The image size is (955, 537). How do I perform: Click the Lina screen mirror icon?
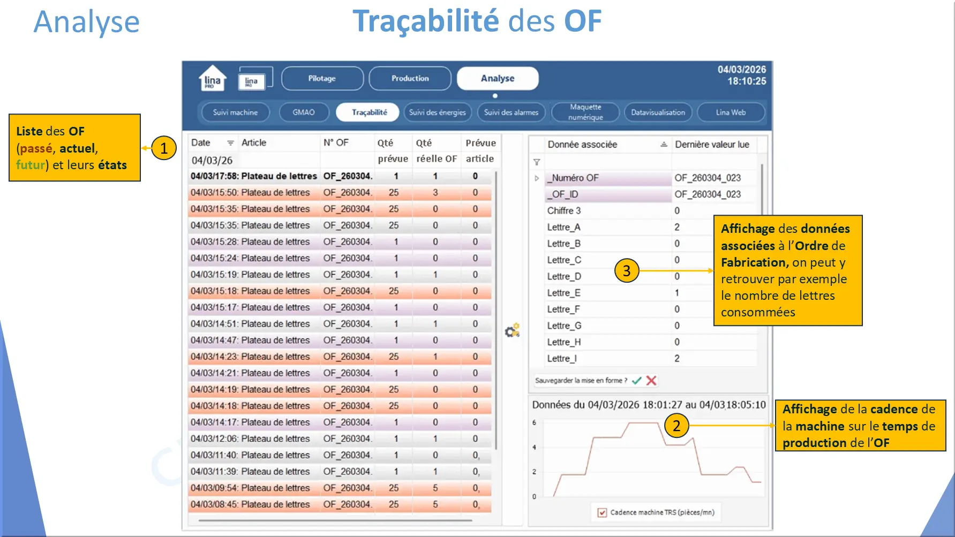pyautogui.click(x=255, y=79)
